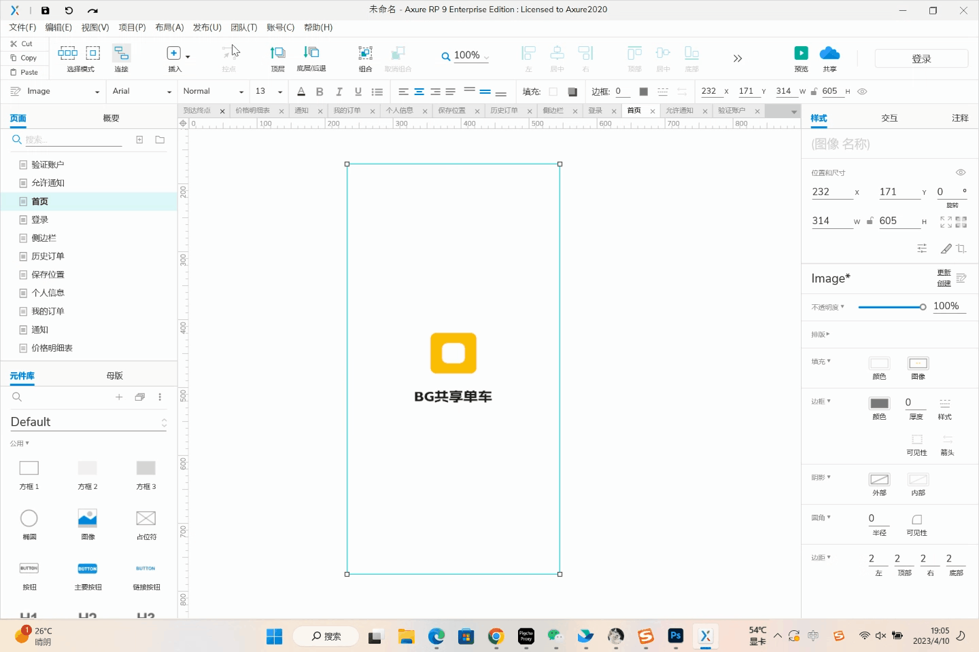The width and height of the screenshot is (979, 652).
Task: Switch to the 交互 Interactions tab
Action: coord(889,118)
